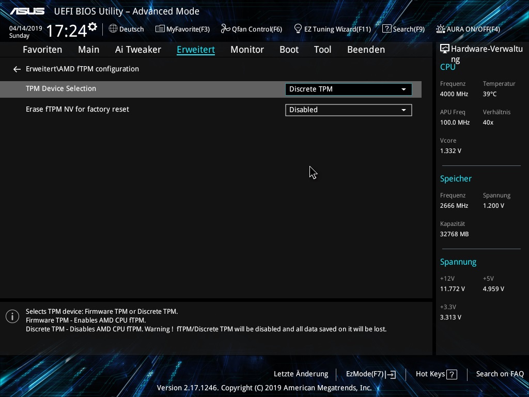This screenshot has height=397, width=529.
Task: Click the Qfan Control fan icon
Action: tap(225, 29)
